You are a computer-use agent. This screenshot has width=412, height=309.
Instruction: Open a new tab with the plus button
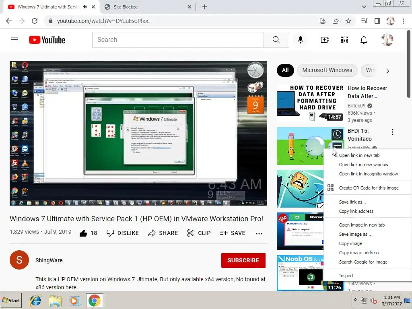click(x=205, y=7)
